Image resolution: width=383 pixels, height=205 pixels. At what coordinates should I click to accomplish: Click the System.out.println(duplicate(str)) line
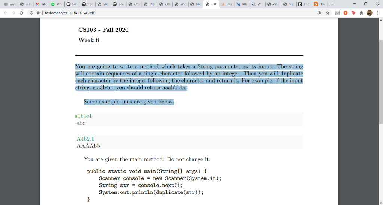coord(151,192)
